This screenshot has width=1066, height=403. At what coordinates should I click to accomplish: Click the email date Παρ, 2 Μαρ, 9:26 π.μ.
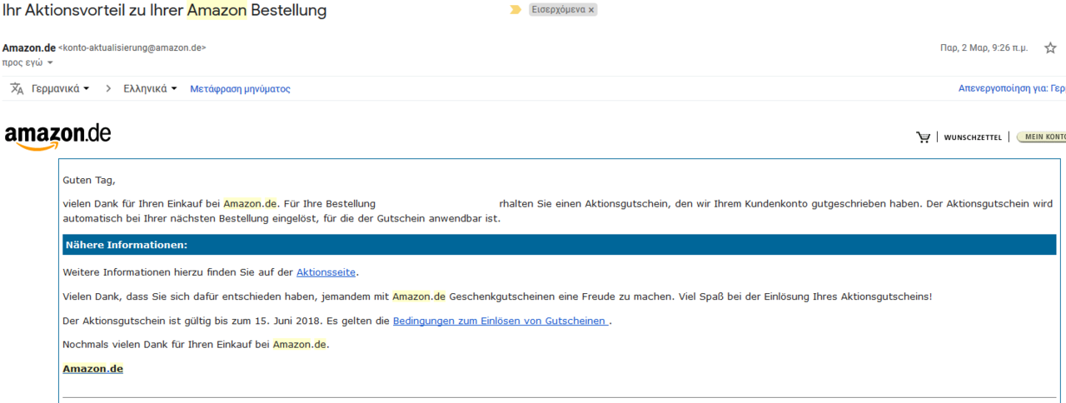(x=984, y=48)
